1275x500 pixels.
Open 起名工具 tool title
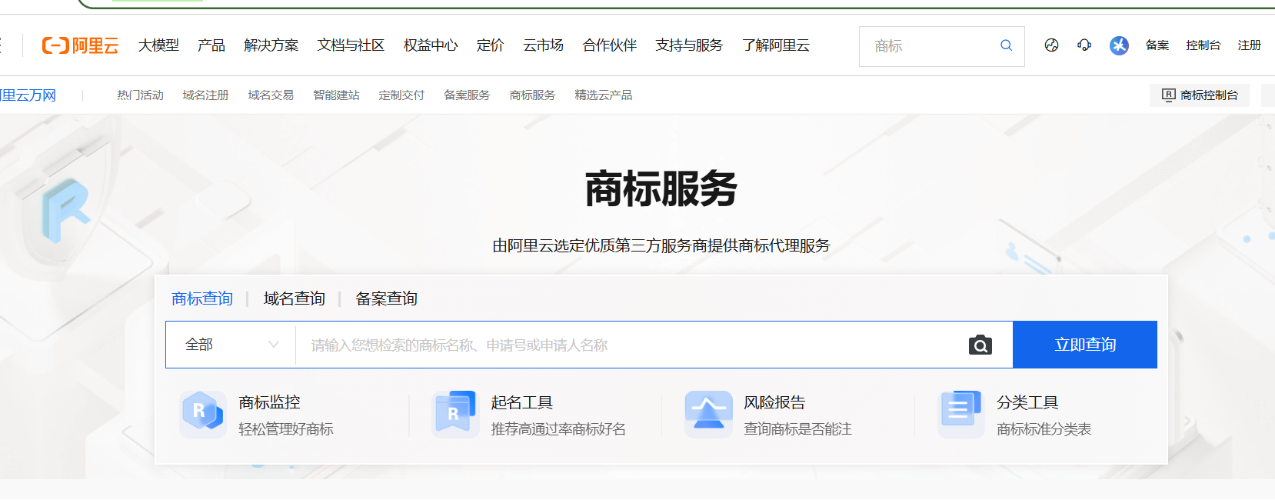[x=521, y=402]
